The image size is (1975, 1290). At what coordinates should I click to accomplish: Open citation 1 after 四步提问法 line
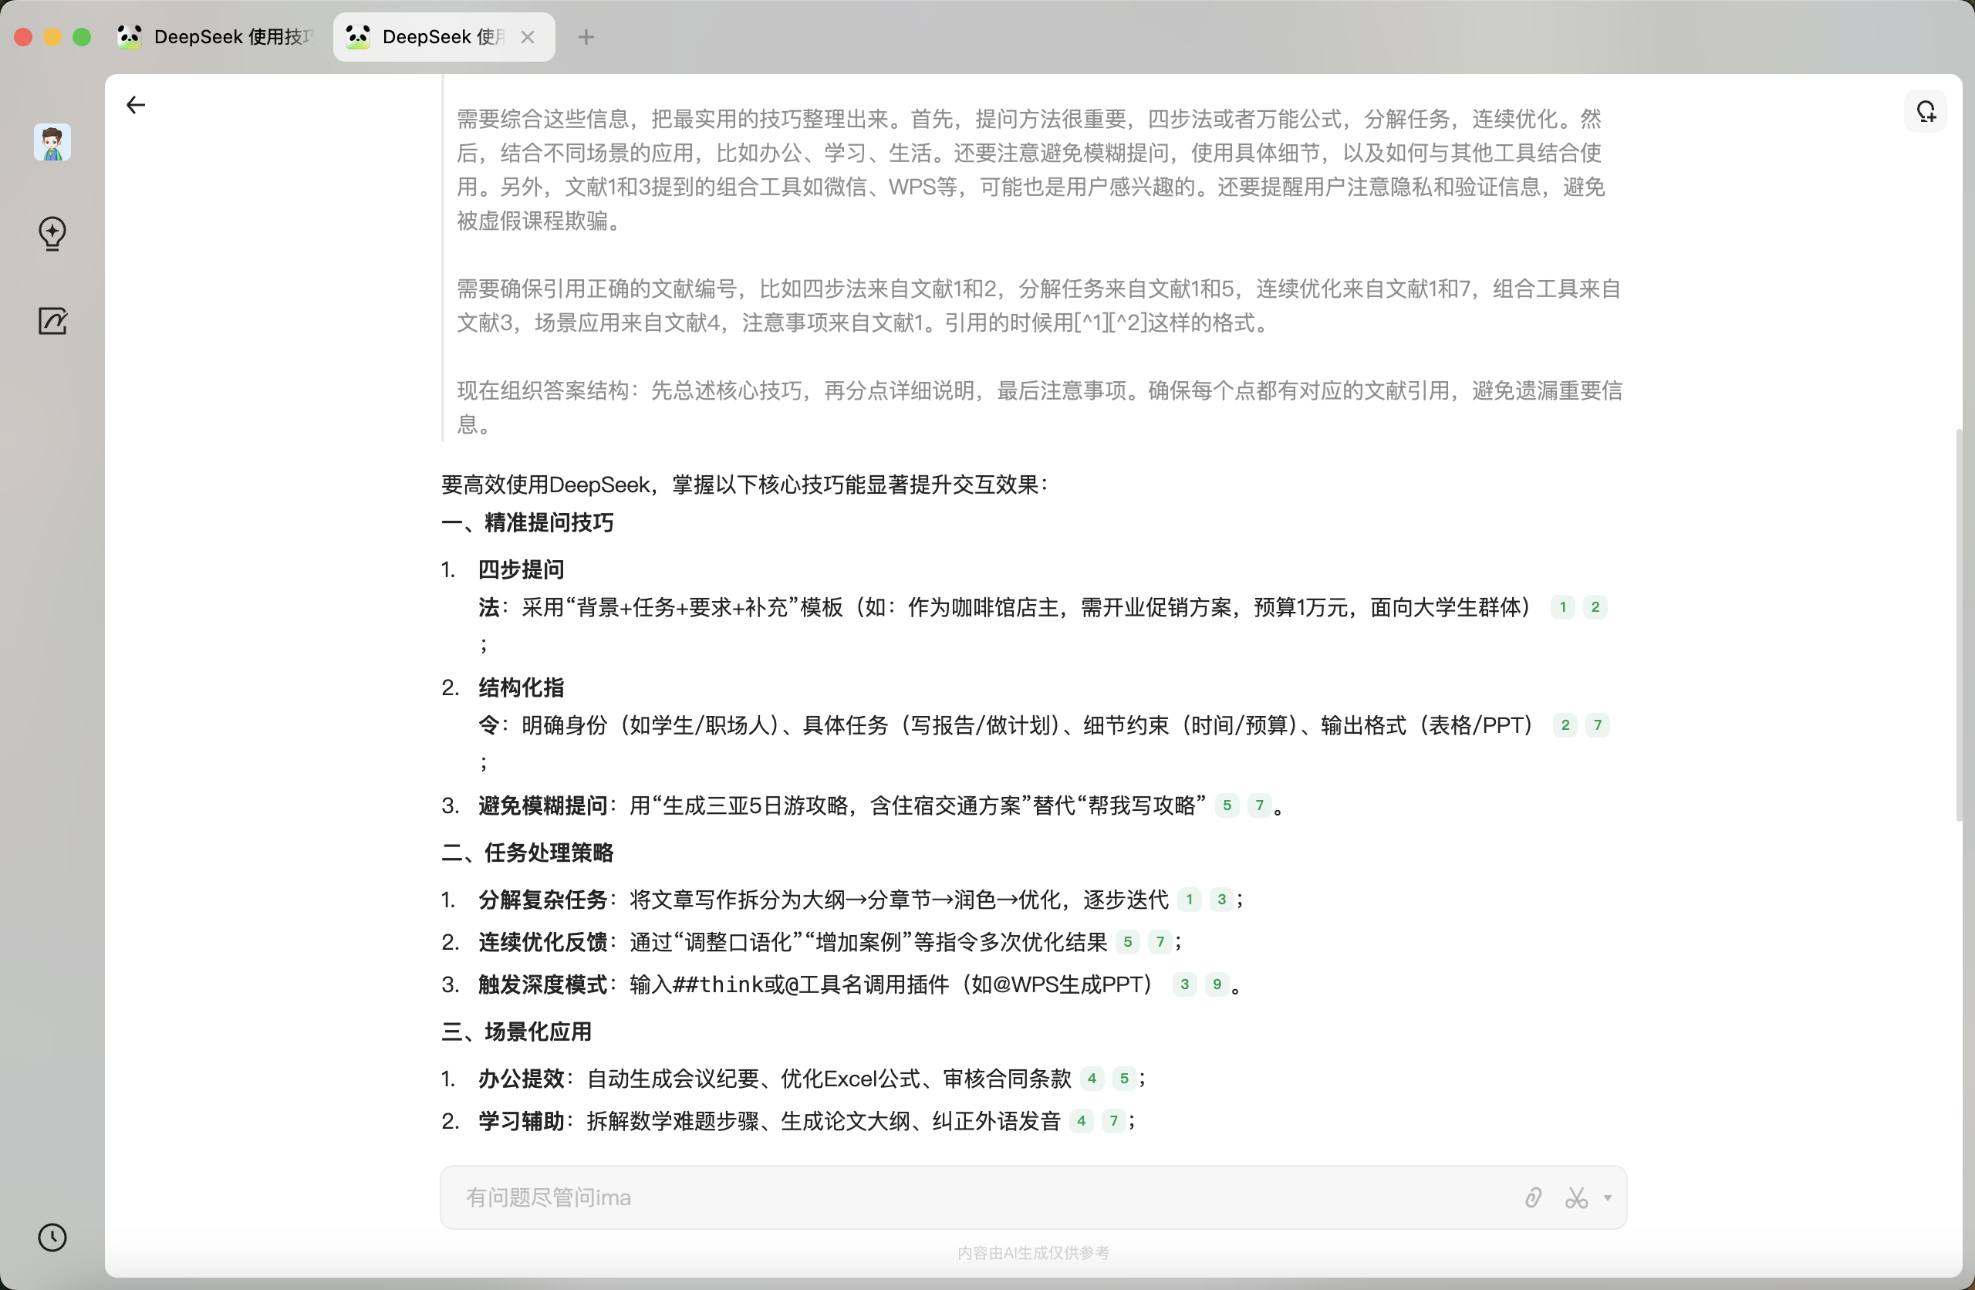[1562, 607]
